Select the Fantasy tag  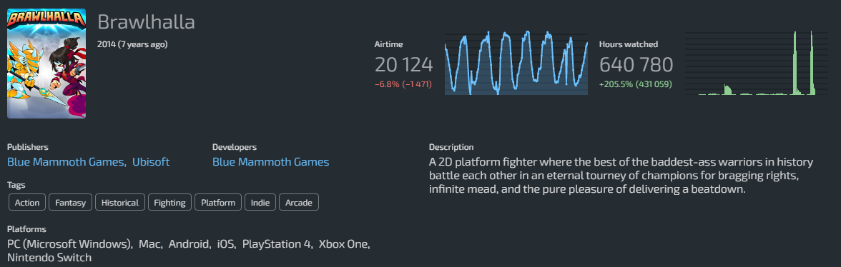click(x=70, y=202)
